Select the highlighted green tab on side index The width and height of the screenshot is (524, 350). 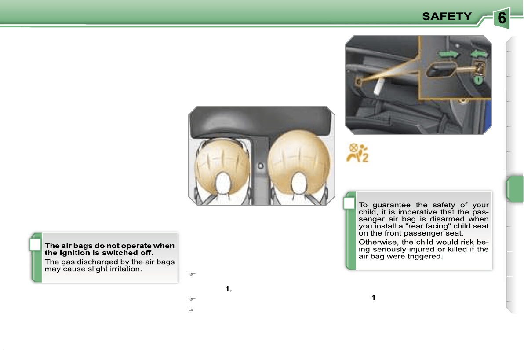(515, 189)
